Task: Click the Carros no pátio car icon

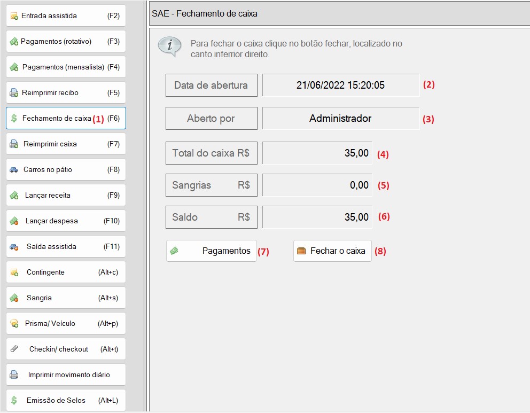Action: click(14, 170)
